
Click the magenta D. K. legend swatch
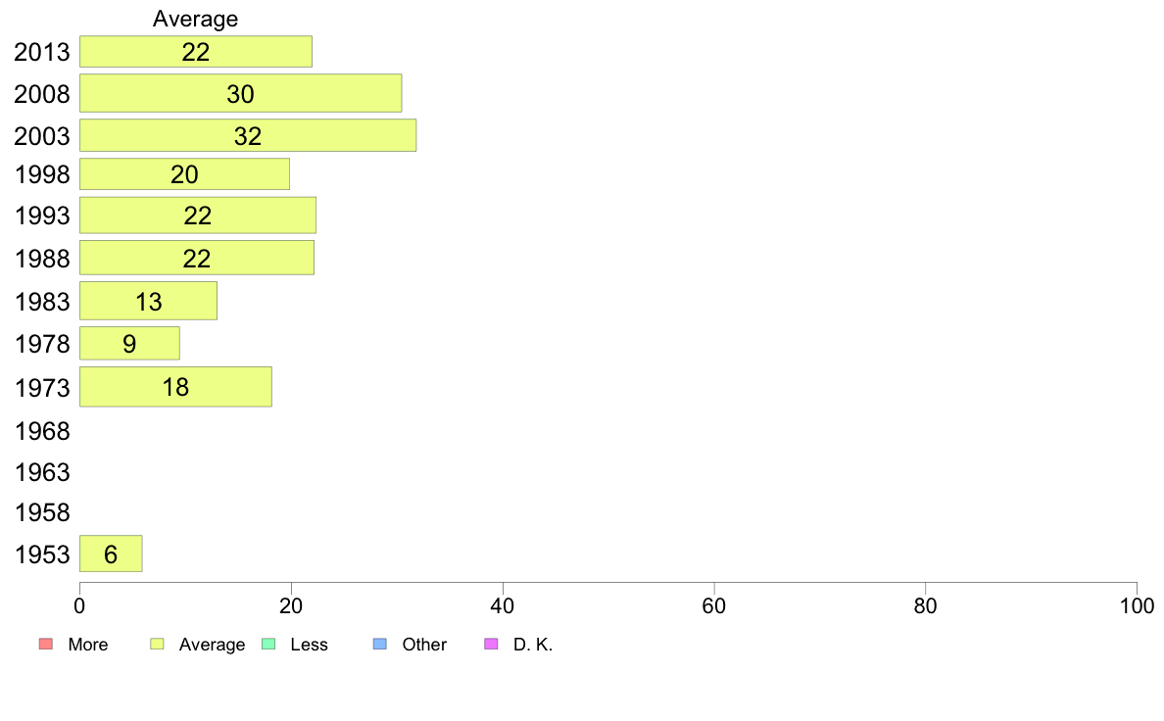[x=491, y=644]
